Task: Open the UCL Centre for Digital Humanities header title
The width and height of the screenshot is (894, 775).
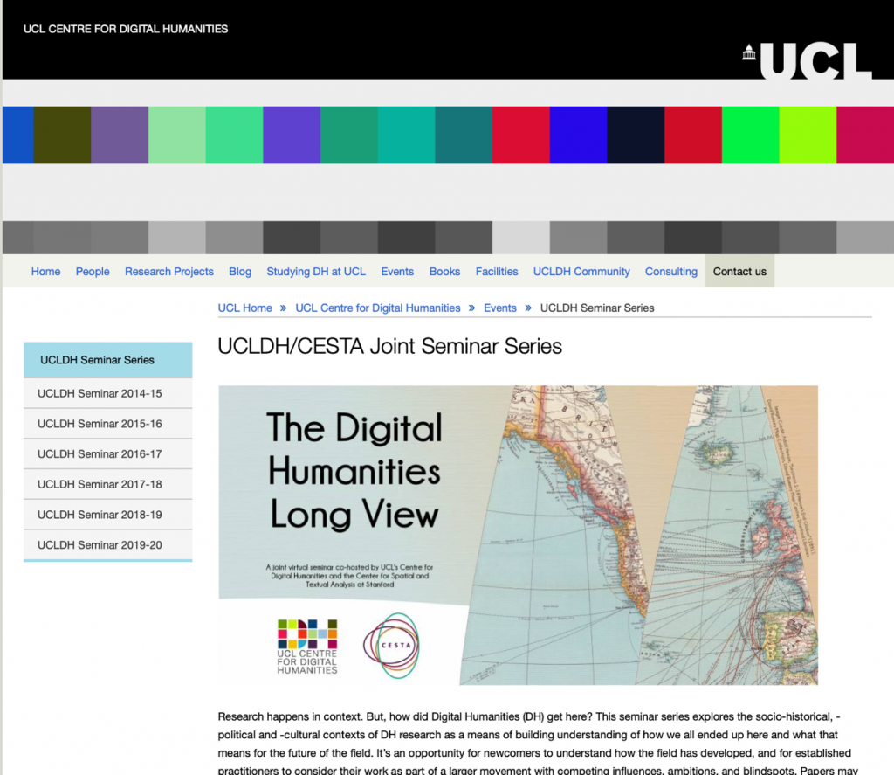Action: 126,29
